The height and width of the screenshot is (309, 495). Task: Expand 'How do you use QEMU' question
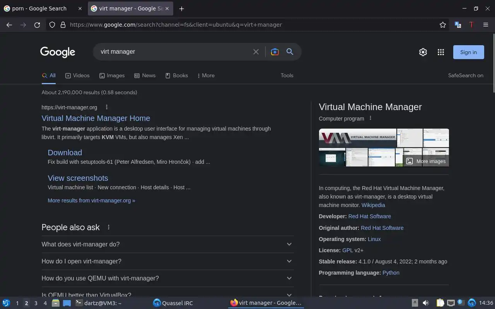coord(167,278)
